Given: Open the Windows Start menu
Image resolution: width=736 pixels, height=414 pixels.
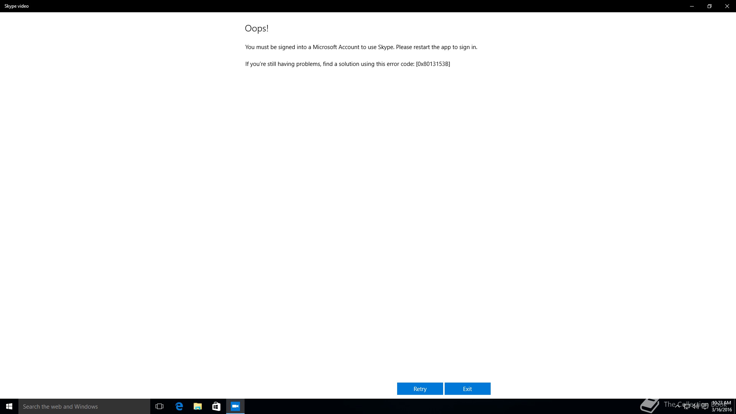Looking at the screenshot, I should (9, 406).
